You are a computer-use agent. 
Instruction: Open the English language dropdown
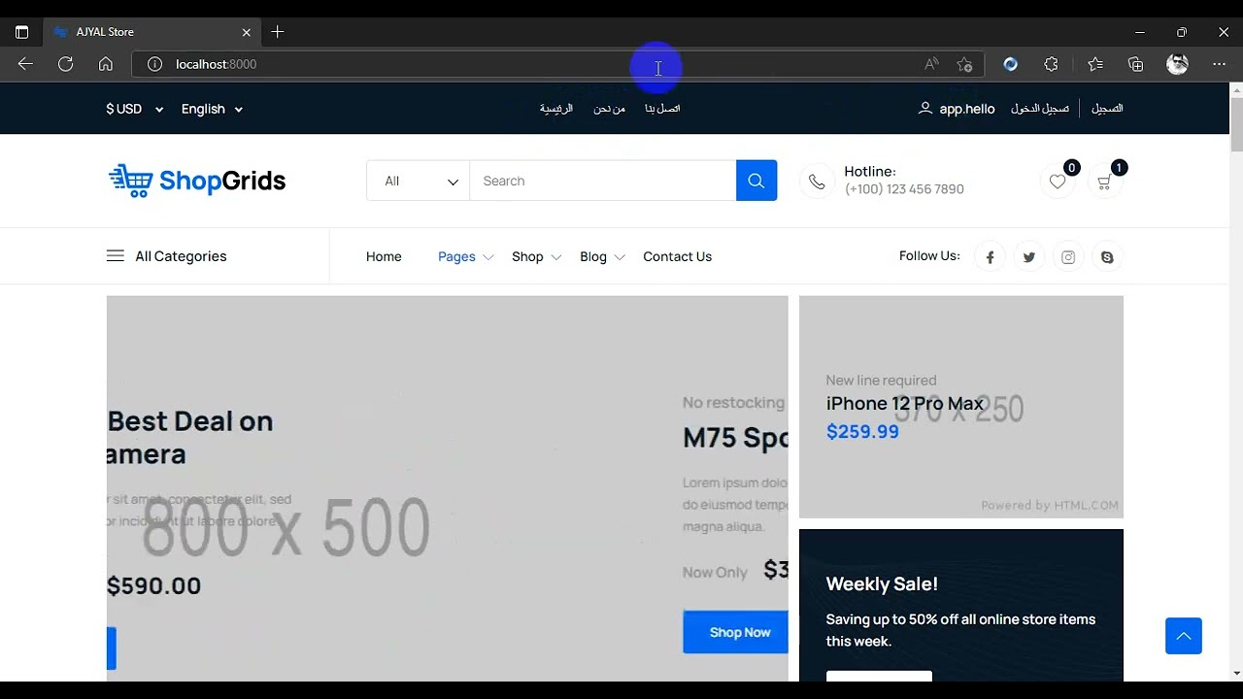(x=212, y=109)
